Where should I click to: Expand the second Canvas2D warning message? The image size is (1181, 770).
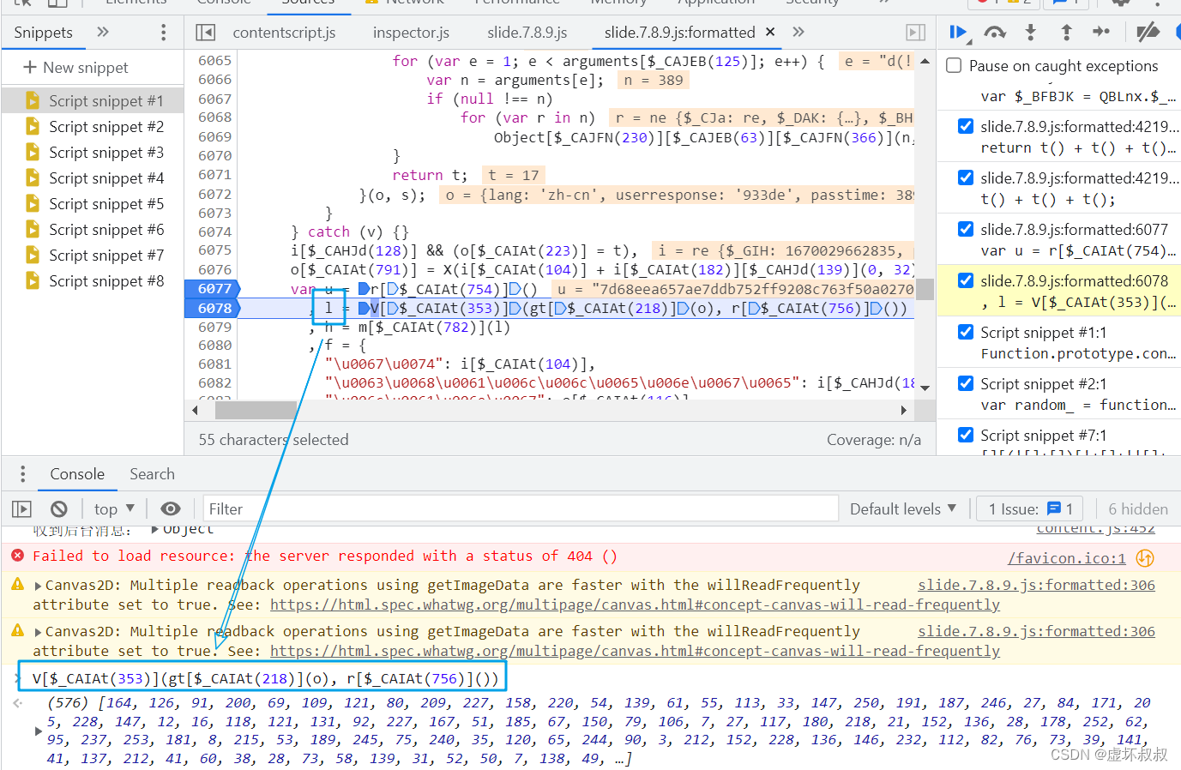pos(38,632)
